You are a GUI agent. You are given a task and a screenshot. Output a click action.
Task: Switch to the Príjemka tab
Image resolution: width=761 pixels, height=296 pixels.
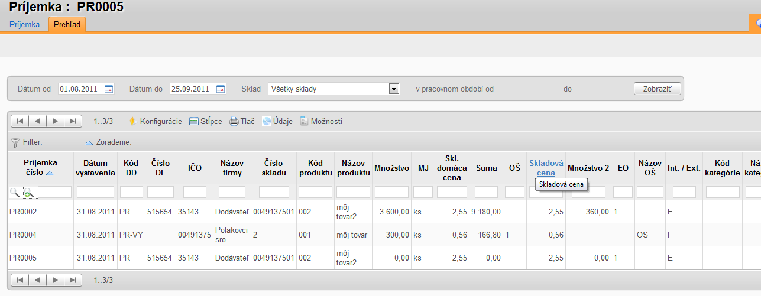pos(24,25)
